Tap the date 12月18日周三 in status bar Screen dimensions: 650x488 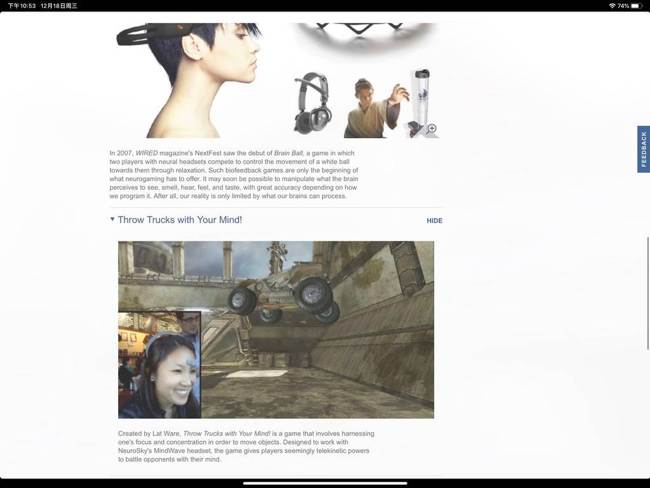pos(59,6)
